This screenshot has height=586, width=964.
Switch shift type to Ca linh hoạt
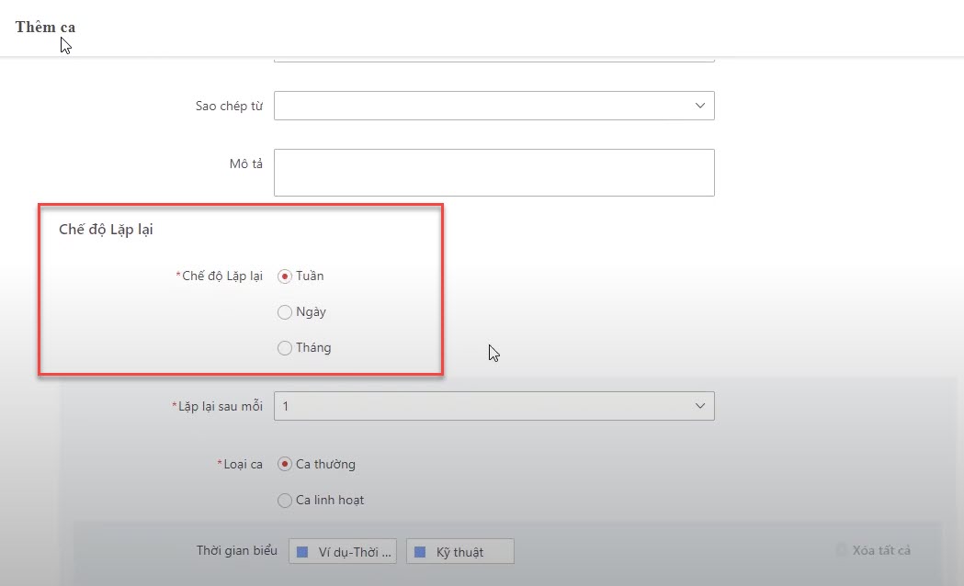coord(285,501)
